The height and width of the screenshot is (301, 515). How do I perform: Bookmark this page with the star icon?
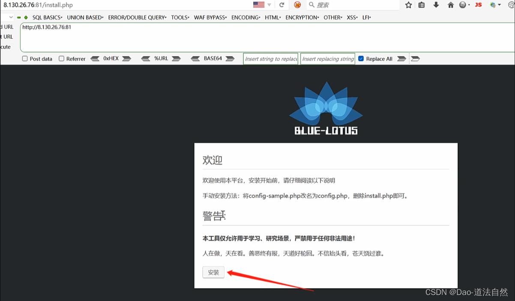click(x=409, y=5)
